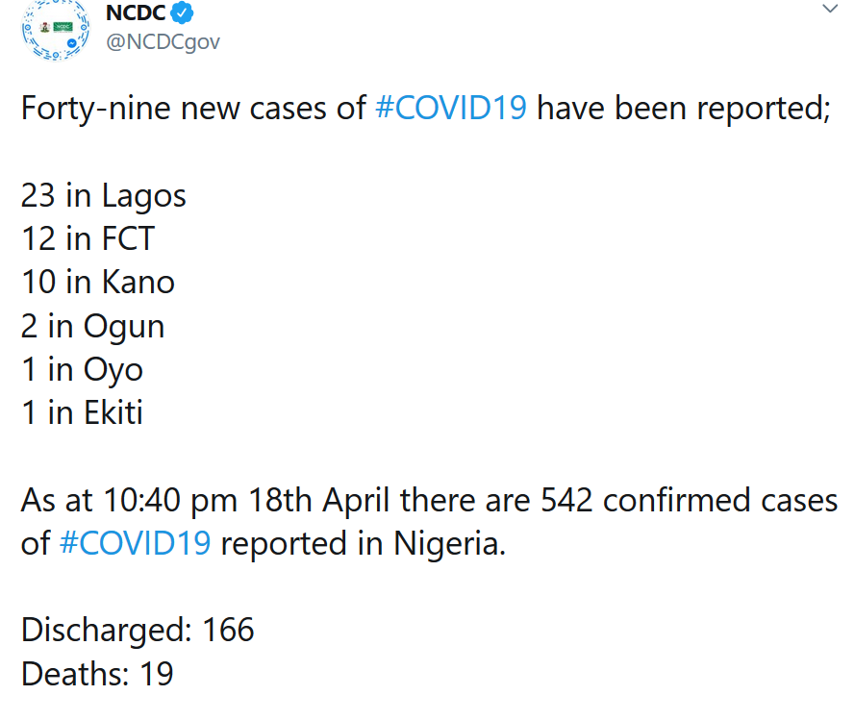Screen dimensions: 855x720
Task: Open the NCDC profile avatar
Action: 56,29
